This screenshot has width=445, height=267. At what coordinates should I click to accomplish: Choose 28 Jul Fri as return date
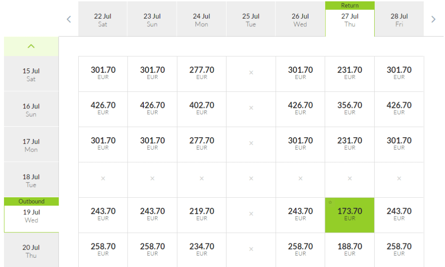[399, 20]
